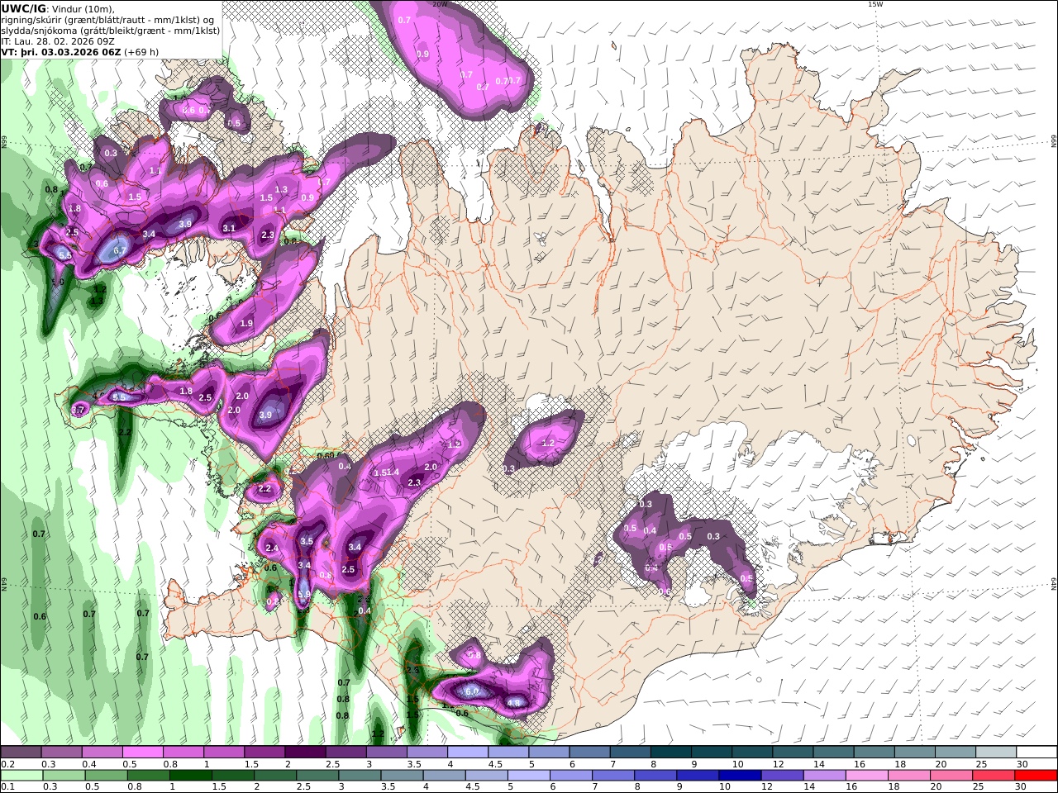Select the 0.1 pale green swatch in rain scale

(x=21, y=776)
